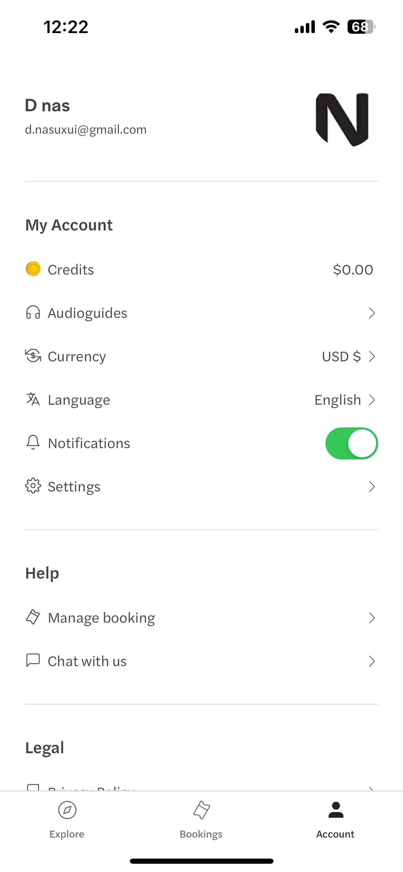Expand the USD $ currency selector
The height and width of the screenshot is (872, 403).
(x=348, y=356)
